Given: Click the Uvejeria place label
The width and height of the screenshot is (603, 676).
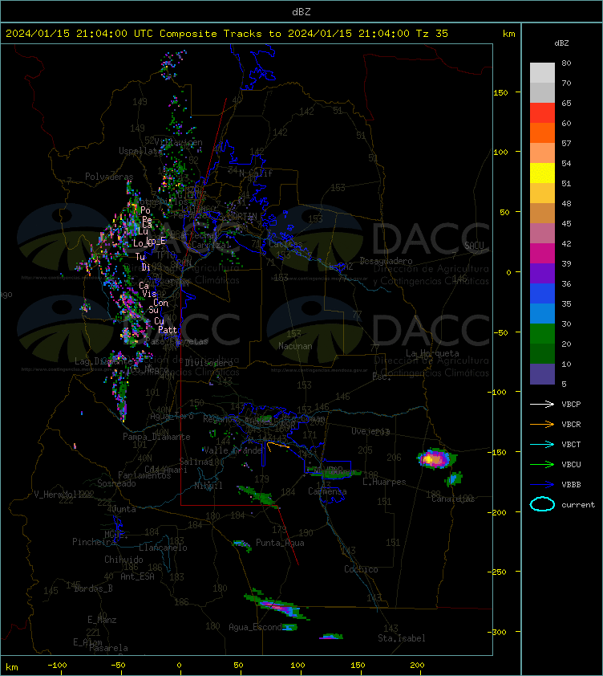Looking at the screenshot, I should point(370,431).
